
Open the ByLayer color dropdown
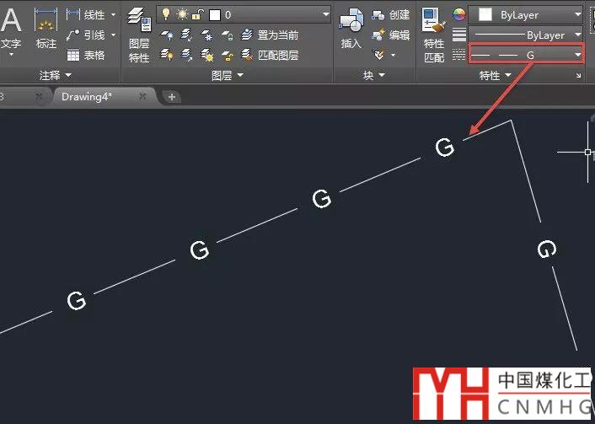pos(577,15)
